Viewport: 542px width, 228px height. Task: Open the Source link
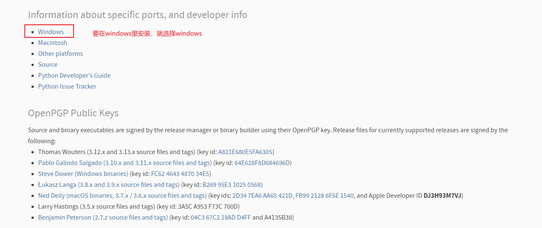tap(48, 65)
